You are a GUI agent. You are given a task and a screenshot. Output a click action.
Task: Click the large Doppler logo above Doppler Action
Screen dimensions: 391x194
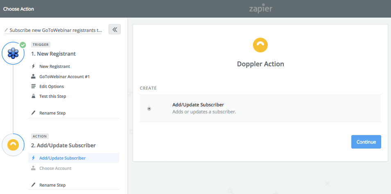(260, 45)
